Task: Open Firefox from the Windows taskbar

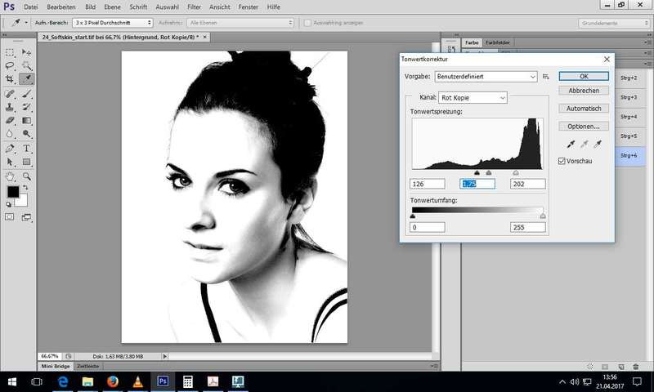Action: [x=113, y=381]
